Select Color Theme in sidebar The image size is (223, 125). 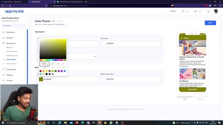click(x=11, y=59)
